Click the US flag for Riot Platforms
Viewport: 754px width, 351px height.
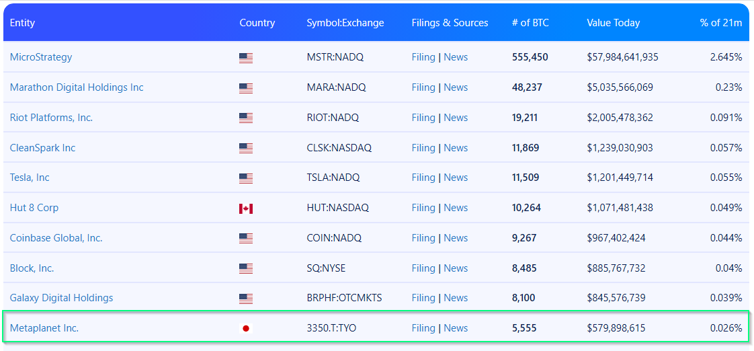pyautogui.click(x=246, y=118)
